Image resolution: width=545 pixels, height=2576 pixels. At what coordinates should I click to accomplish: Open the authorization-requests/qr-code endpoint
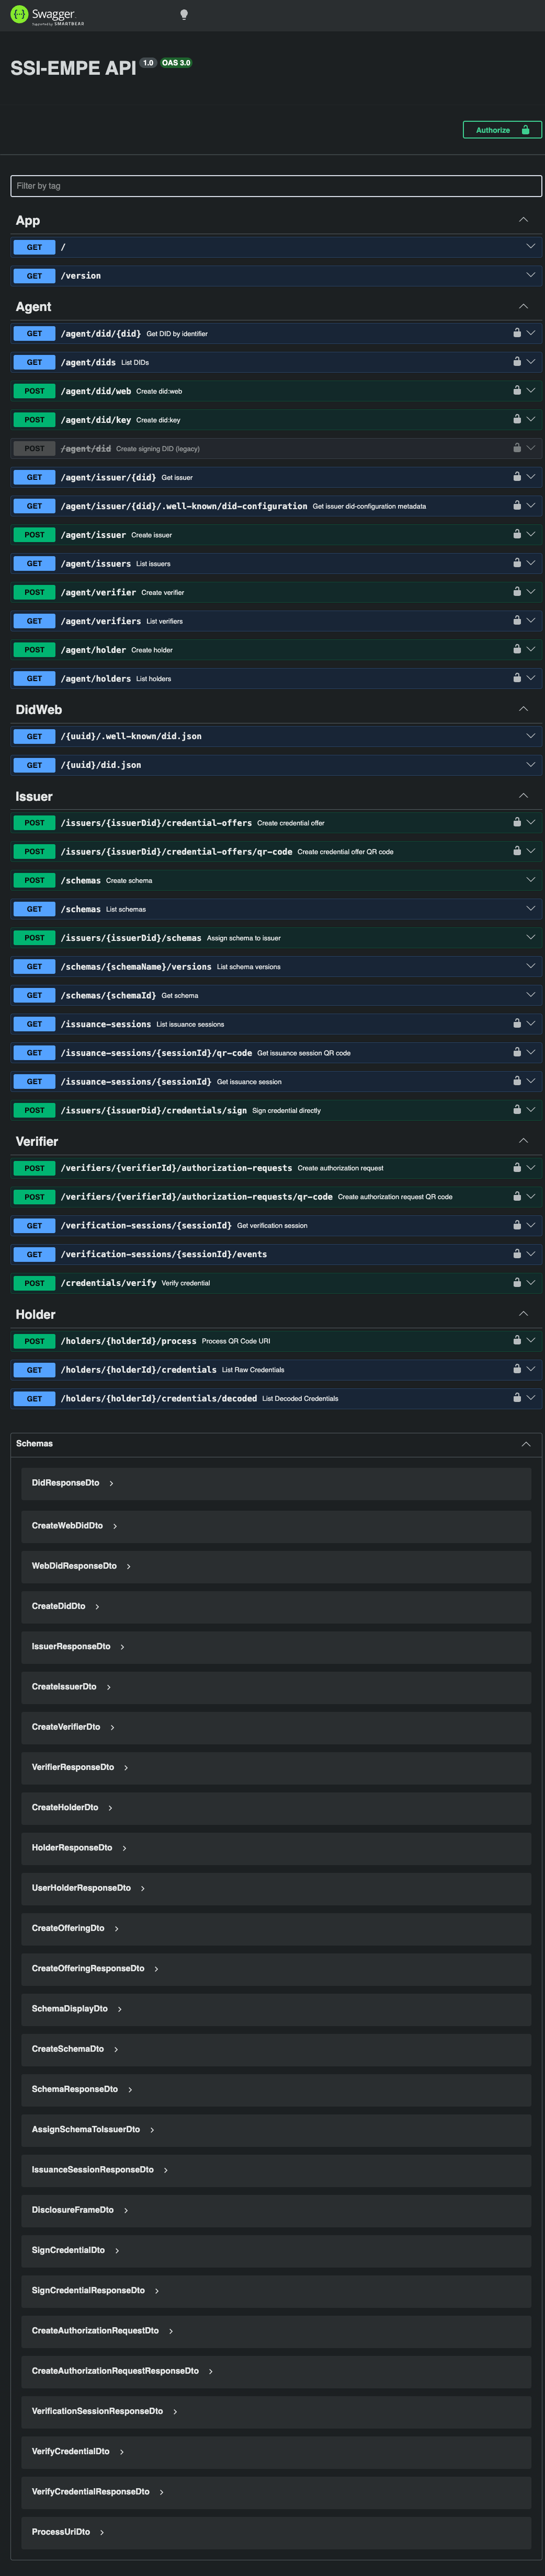coord(276,1197)
